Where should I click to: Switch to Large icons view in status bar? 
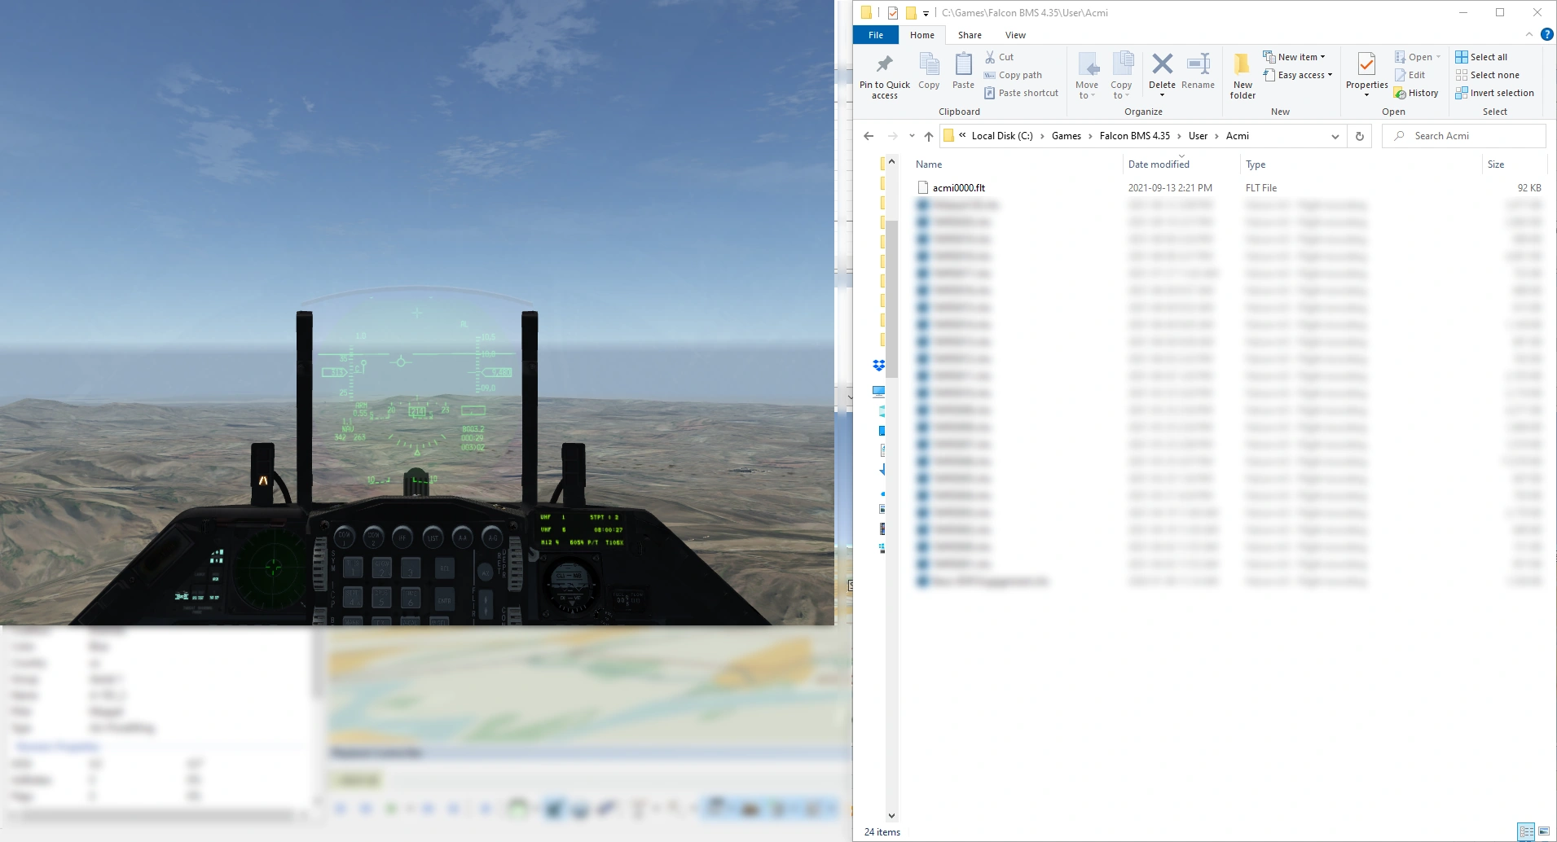(1544, 831)
